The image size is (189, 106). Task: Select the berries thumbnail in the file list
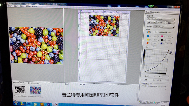coord(35,90)
